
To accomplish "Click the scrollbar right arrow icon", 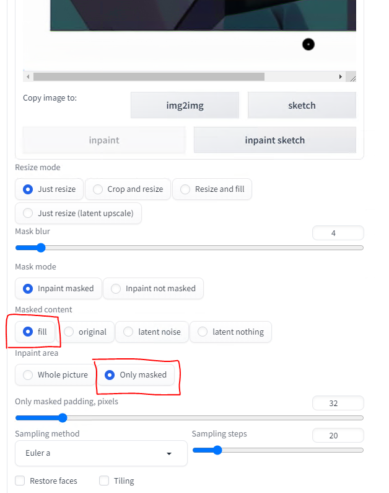I will pyautogui.click(x=341, y=77).
